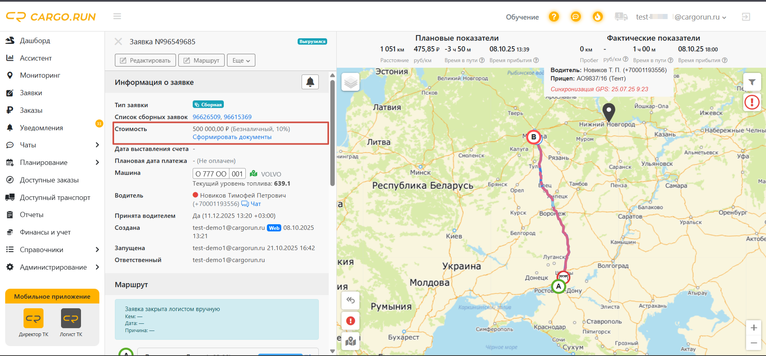Viewport: 766px width, 356px height.
Task: Open Сформировать документы link
Action: coord(232,137)
